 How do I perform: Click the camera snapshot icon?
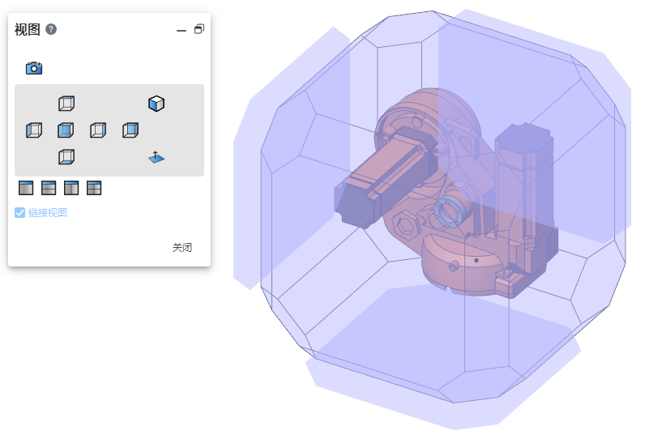coord(33,68)
